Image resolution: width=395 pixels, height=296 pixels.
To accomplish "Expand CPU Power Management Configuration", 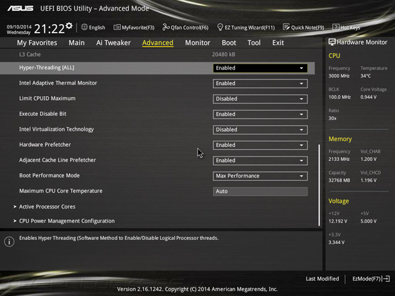I will pyautogui.click(x=64, y=221).
